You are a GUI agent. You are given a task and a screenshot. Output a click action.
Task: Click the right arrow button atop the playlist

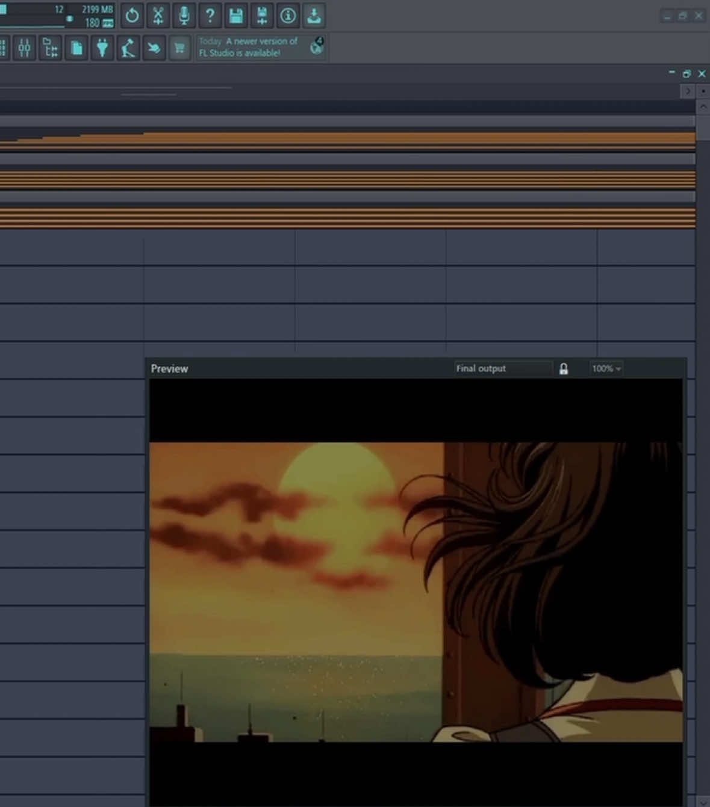[687, 91]
